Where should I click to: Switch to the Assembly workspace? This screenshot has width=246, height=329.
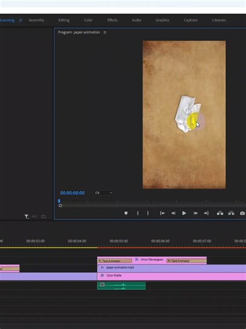(37, 20)
